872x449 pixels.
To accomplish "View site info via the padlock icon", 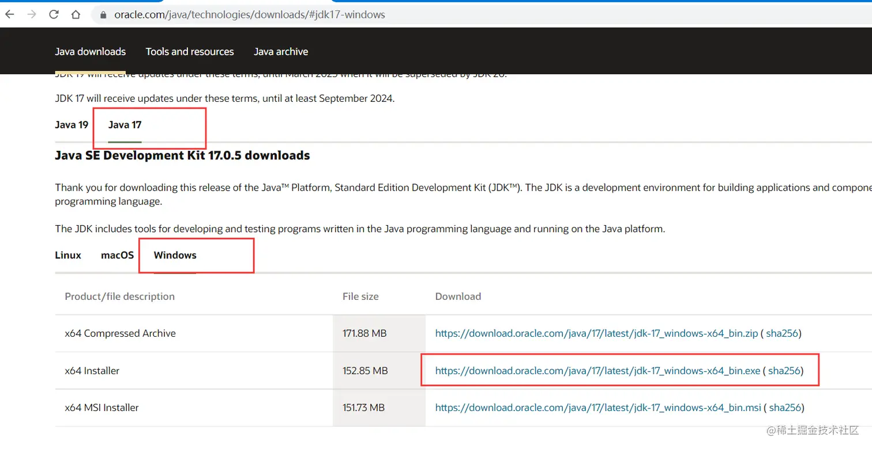I will click(x=103, y=15).
